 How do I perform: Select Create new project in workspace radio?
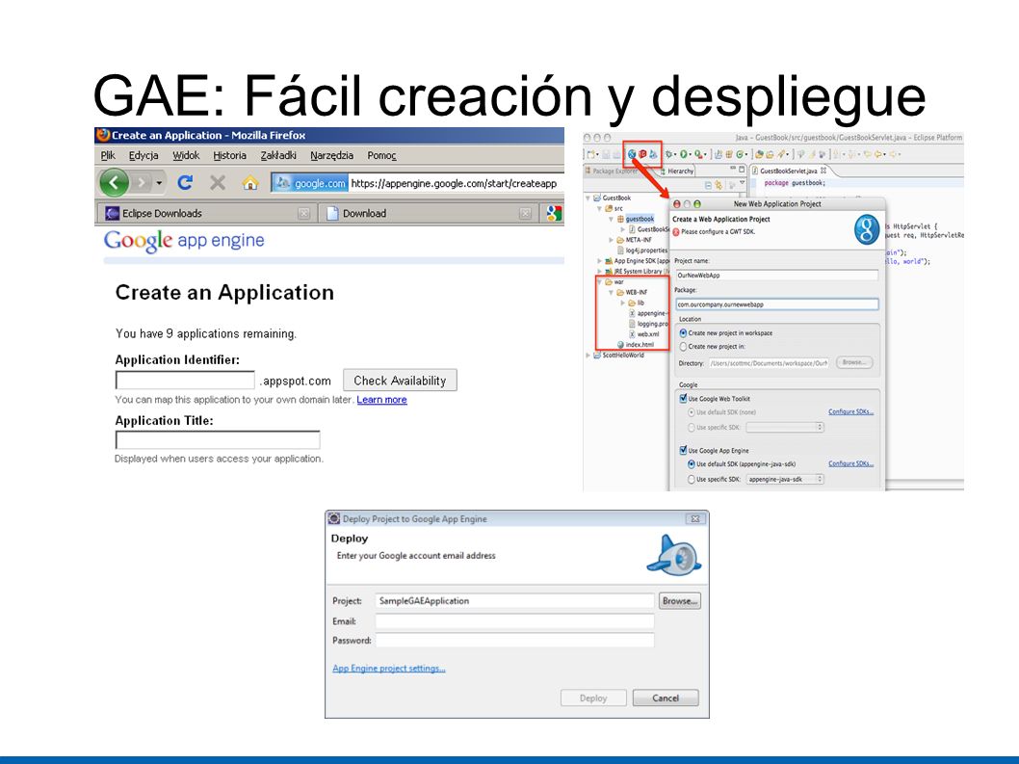point(683,333)
